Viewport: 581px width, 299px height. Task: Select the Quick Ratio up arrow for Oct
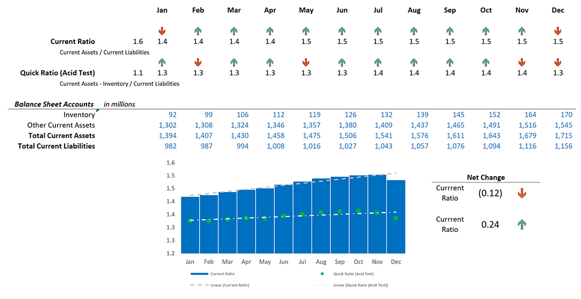[486, 62]
